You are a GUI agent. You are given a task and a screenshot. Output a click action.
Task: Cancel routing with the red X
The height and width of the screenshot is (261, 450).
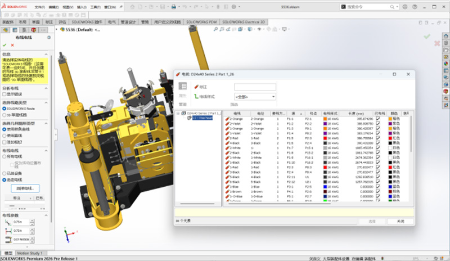[13, 45]
